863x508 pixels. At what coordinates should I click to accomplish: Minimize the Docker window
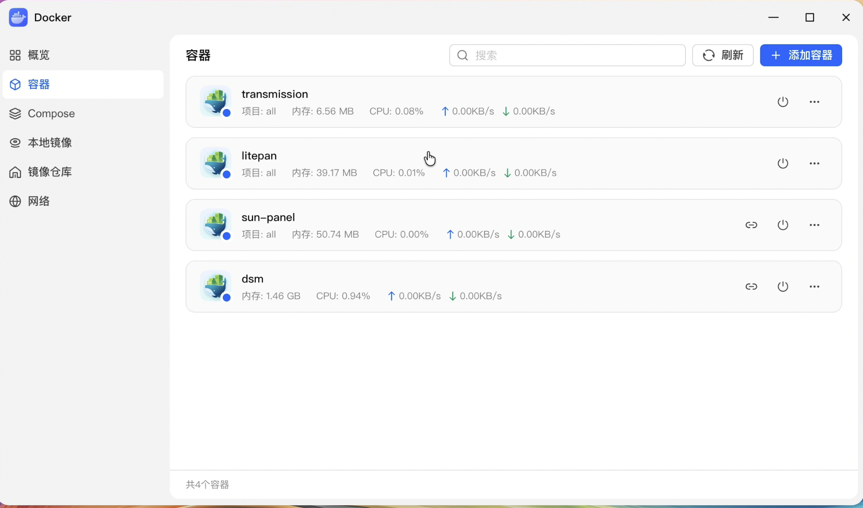coord(774,17)
